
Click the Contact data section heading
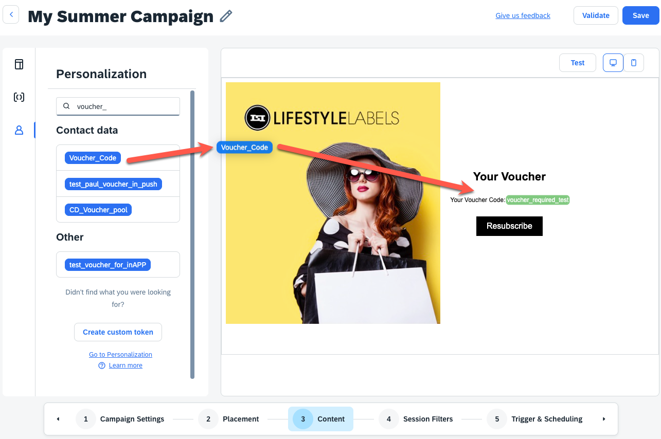[x=87, y=130]
